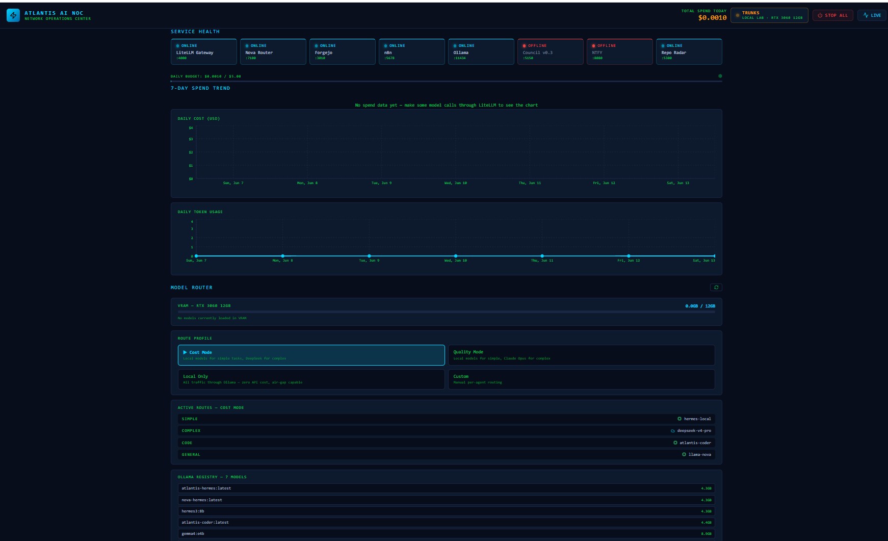Click the offline red dot on NTFY card
The image size is (888, 541).
point(593,46)
